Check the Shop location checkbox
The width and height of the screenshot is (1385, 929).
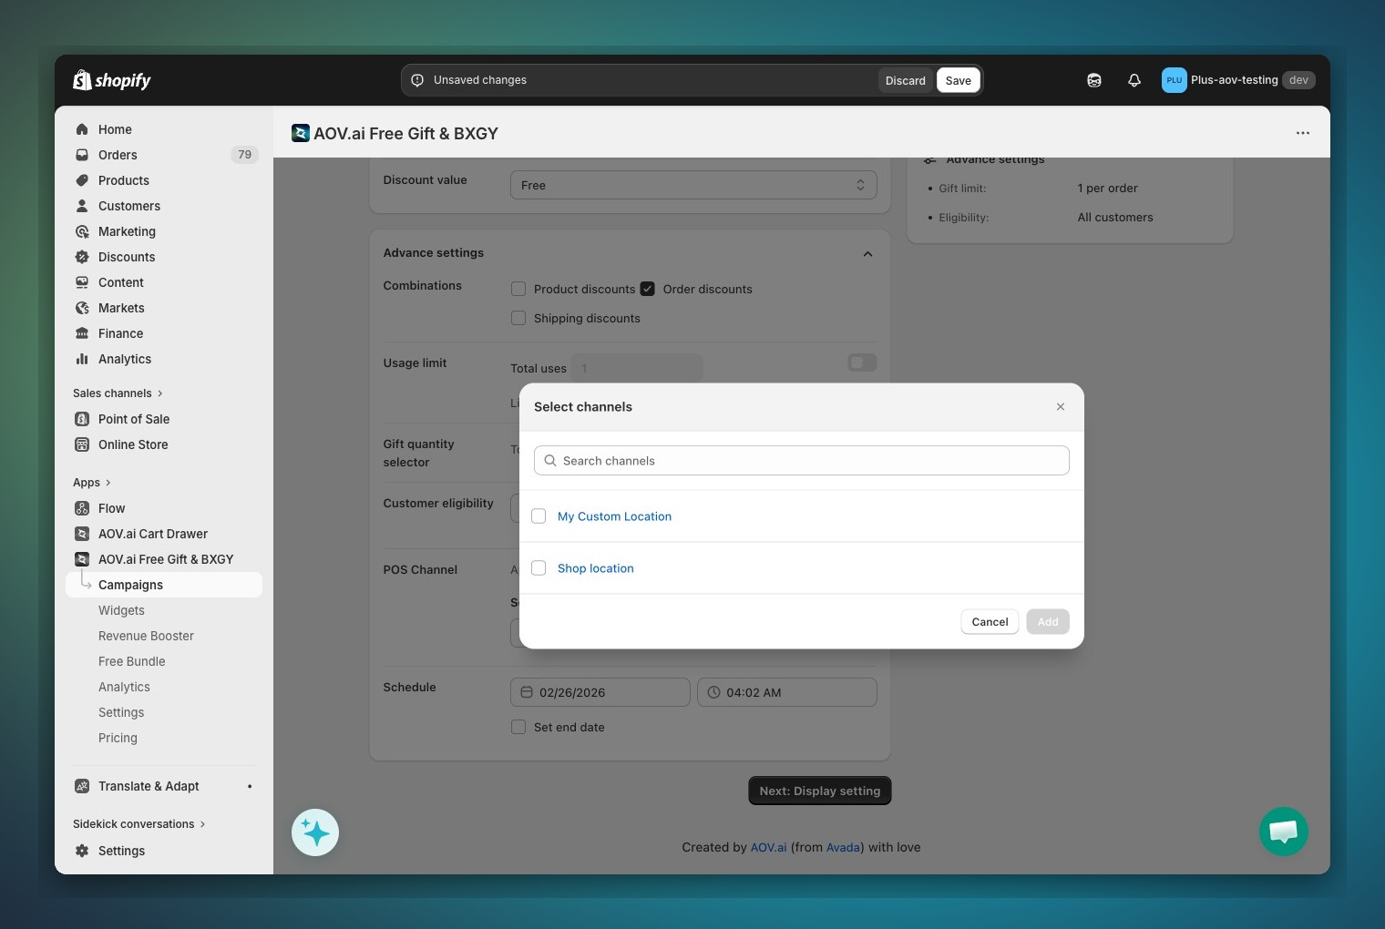[x=539, y=568]
